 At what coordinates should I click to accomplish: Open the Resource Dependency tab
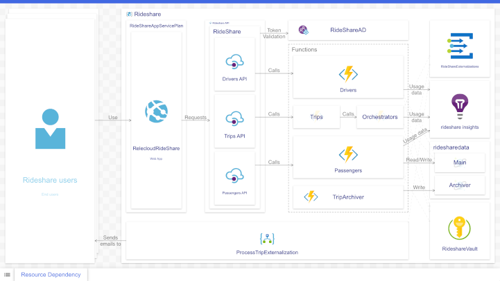(x=51, y=275)
